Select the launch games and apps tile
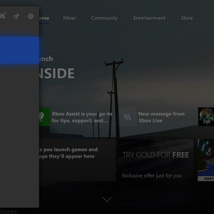The width and height of the screenshot is (214, 214). pyautogui.click(x=77, y=160)
